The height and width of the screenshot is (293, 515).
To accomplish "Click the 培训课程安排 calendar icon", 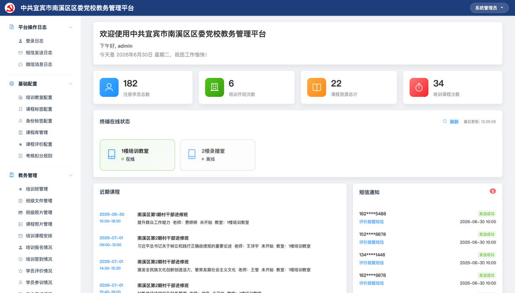I will point(21,236).
